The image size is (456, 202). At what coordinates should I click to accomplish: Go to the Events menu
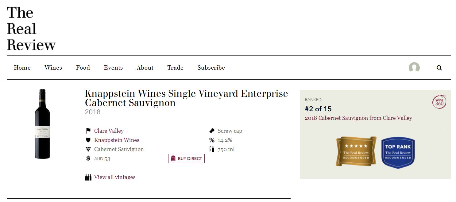point(113,68)
